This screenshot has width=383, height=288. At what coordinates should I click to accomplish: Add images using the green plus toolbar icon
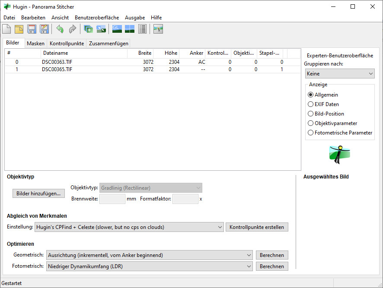[89, 29]
